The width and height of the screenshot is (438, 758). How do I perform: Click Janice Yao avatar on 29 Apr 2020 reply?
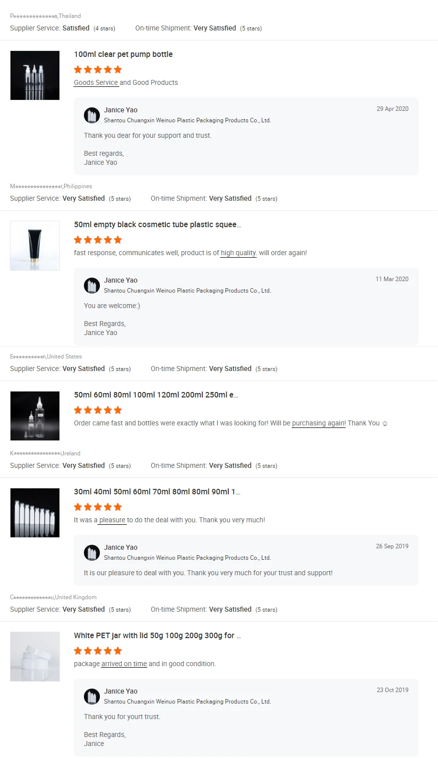point(92,115)
